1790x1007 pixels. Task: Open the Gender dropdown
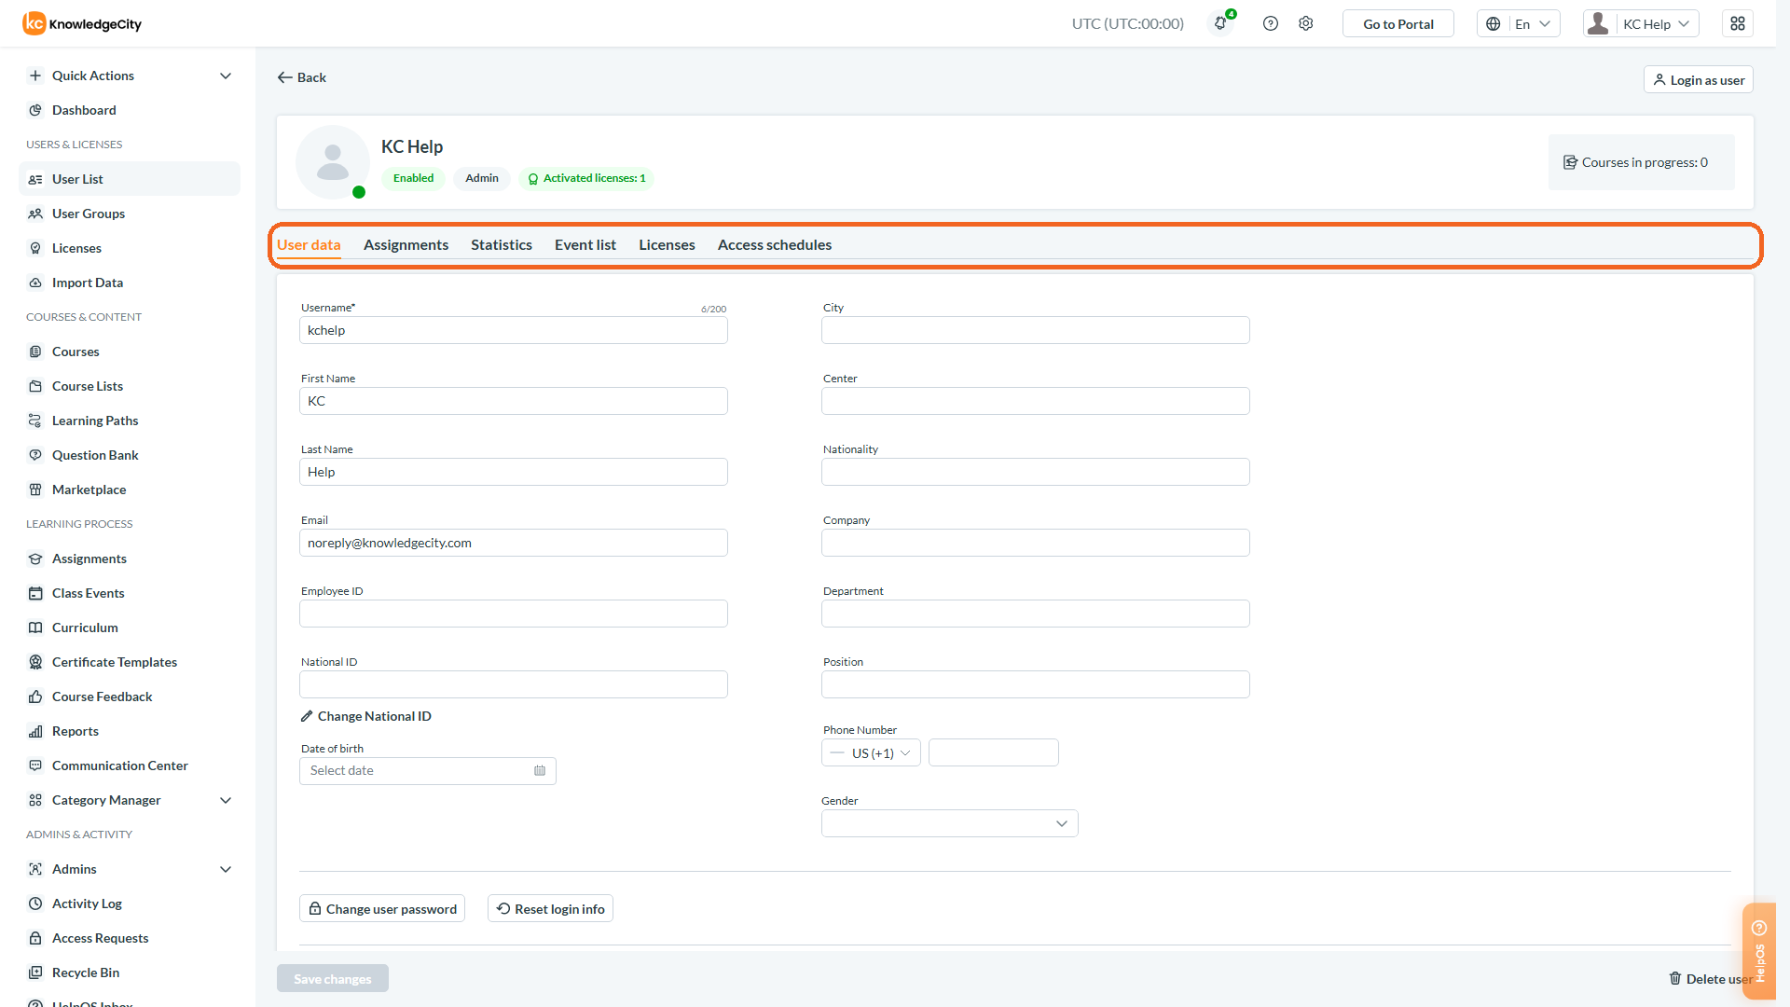(949, 823)
